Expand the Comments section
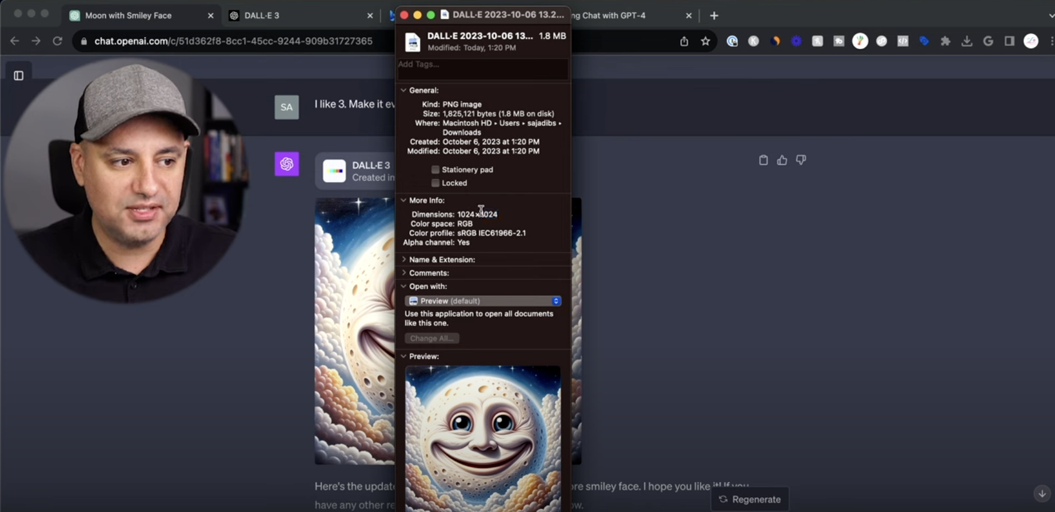Viewport: 1055px width, 512px height. coord(403,273)
